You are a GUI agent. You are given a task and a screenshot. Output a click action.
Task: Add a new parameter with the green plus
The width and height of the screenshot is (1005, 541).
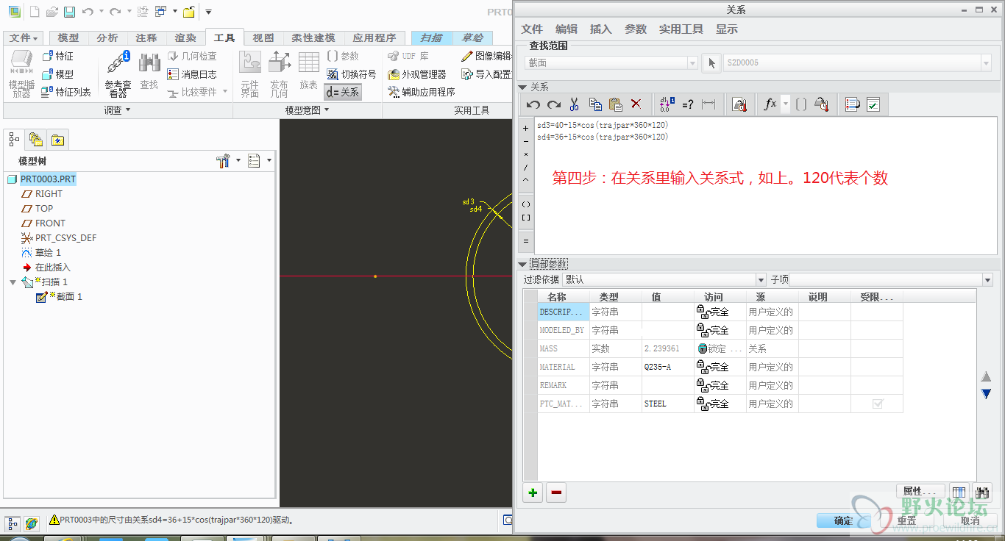coord(533,492)
